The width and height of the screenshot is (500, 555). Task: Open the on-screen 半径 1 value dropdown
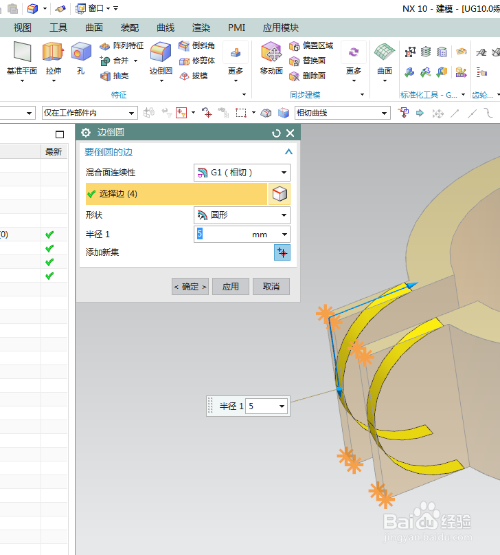click(x=282, y=406)
